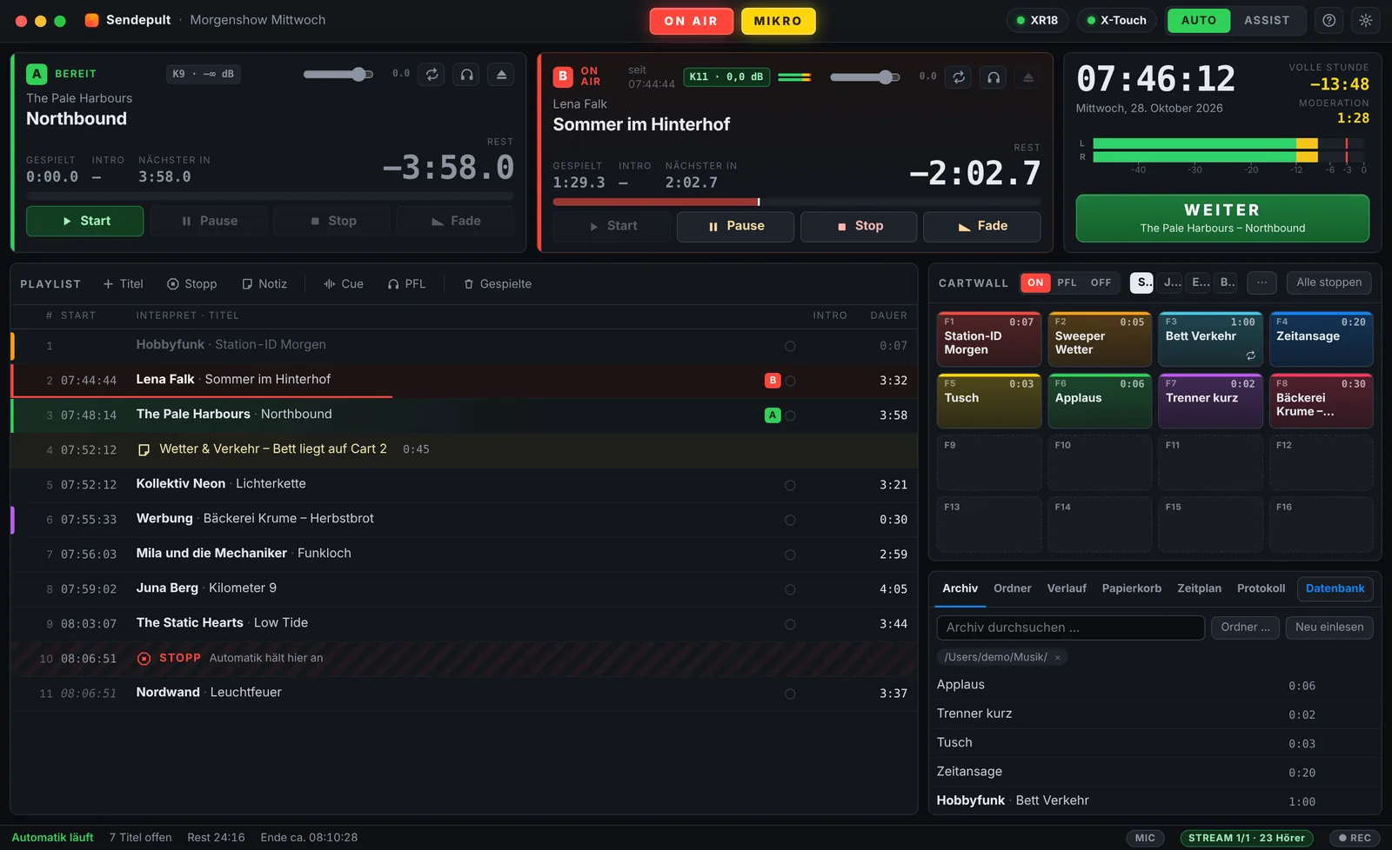Screen dimensions: 1392x850
Task: Enable headphone pre-listen on deck B
Action: point(994,77)
